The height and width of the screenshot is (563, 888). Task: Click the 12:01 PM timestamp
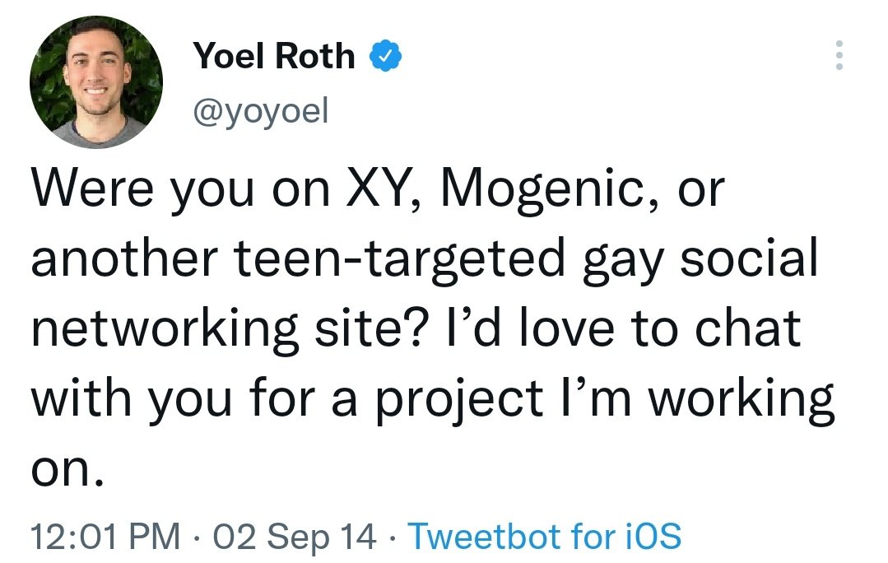point(105,537)
